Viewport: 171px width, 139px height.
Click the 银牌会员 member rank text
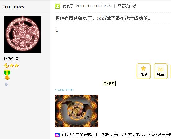11,59
